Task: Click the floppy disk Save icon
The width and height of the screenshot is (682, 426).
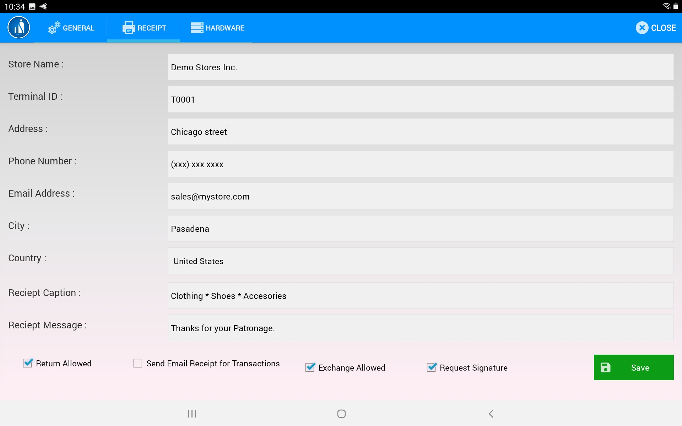Action: pos(606,367)
